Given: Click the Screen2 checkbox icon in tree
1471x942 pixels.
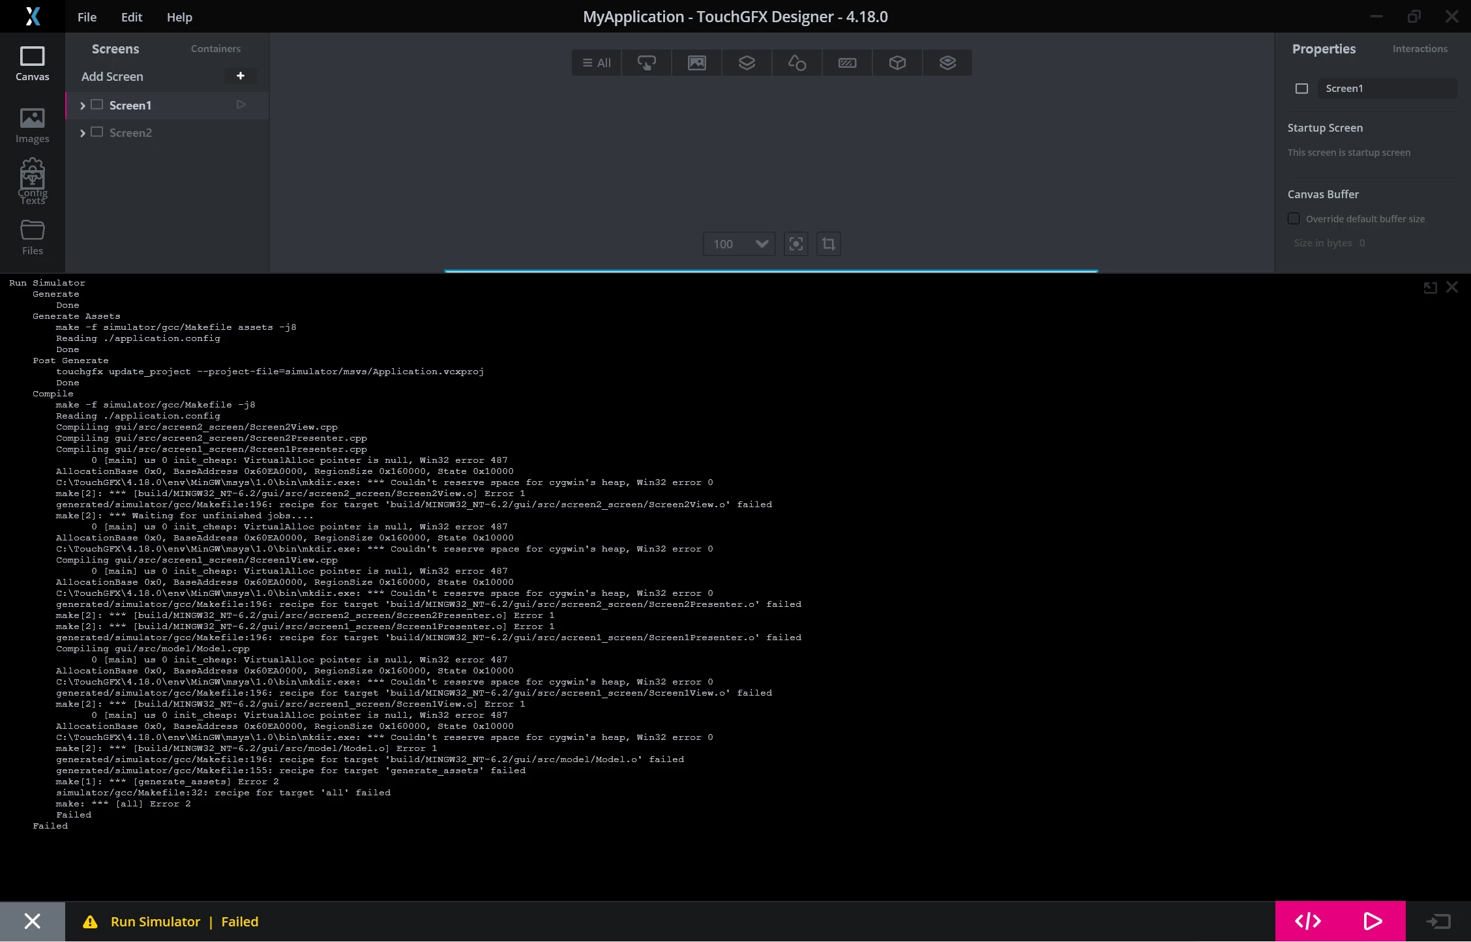Looking at the screenshot, I should tap(97, 132).
